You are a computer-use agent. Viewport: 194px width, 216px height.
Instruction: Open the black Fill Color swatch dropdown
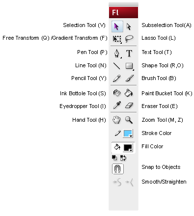(128, 148)
